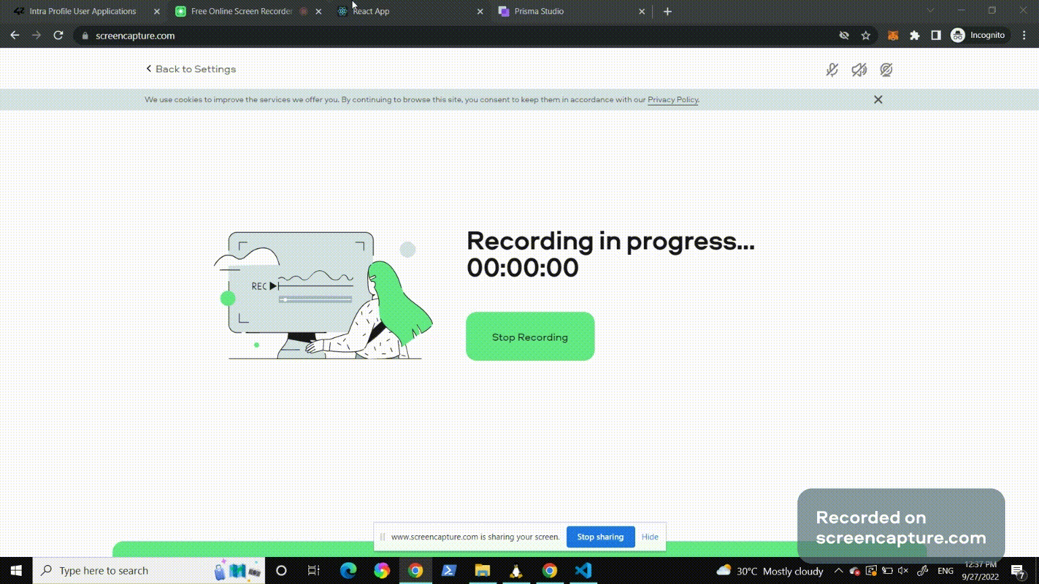Stop the recording with the green button

[x=530, y=337]
